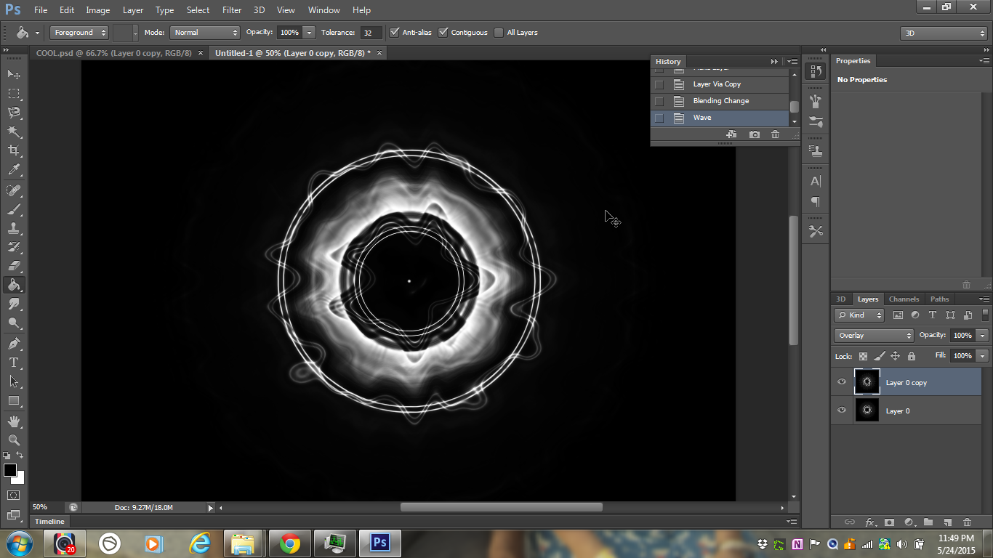993x558 pixels.
Task: Select the Brush tool
Action: (x=14, y=209)
